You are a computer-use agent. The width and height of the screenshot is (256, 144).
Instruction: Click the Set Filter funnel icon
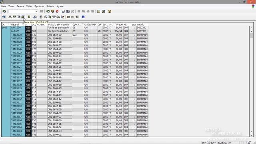(x=19, y=17)
